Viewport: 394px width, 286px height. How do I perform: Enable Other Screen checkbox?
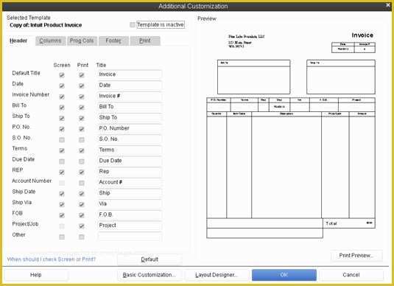[x=62, y=237]
